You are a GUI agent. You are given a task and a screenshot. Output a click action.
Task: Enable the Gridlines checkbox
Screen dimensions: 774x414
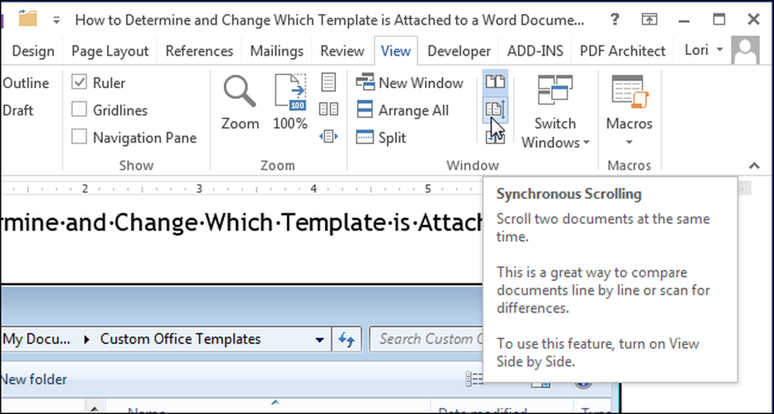pyautogui.click(x=79, y=110)
